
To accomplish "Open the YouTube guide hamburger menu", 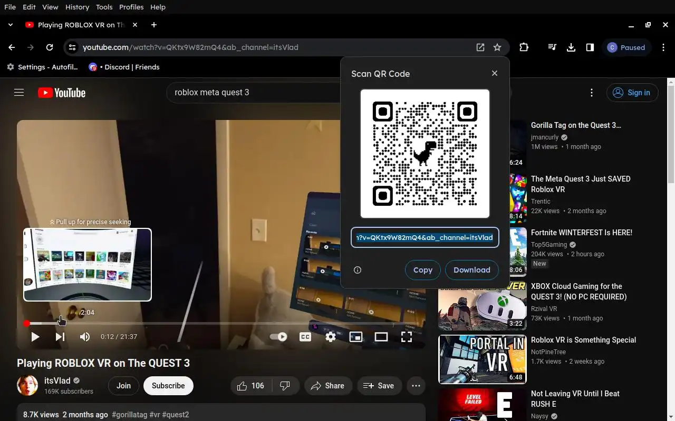I will point(19,93).
